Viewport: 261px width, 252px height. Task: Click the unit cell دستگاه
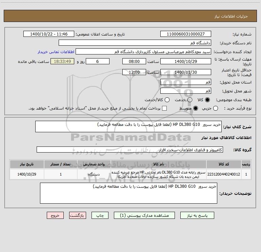tap(94, 174)
